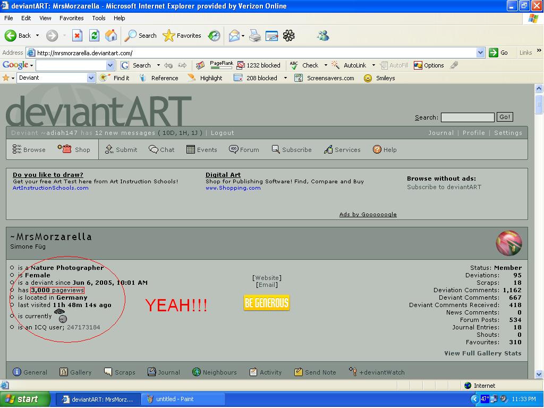Viewport: 544px width, 408px height.
Task: Open the Tools menu
Action: 98,18
